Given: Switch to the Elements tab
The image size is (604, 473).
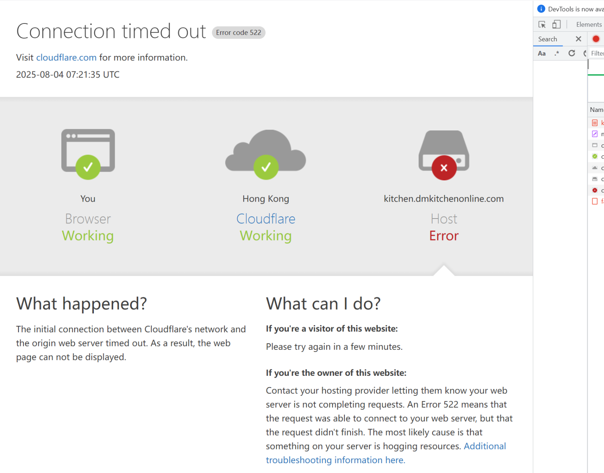Looking at the screenshot, I should tap(588, 25).
